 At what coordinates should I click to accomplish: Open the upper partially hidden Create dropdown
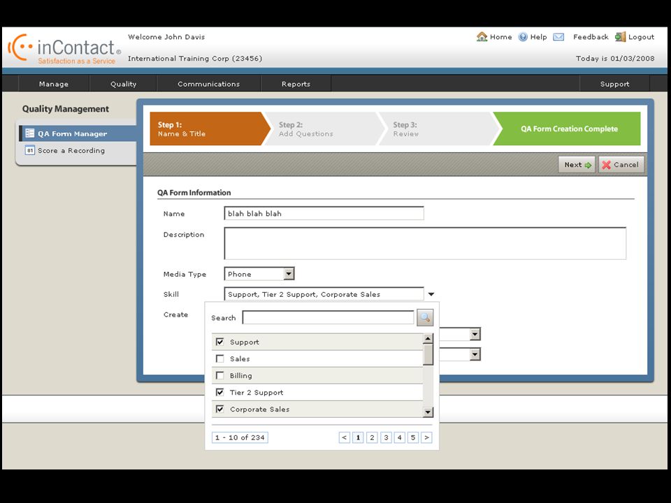click(x=475, y=334)
